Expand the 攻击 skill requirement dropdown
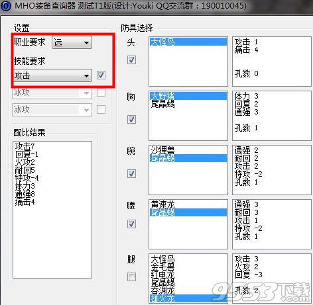 [52, 75]
